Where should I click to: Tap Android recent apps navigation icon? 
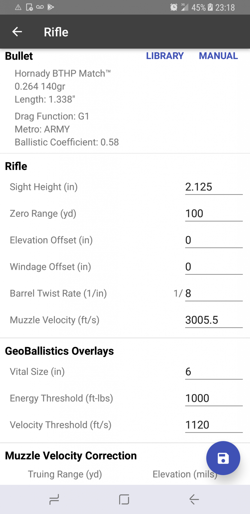(54, 499)
